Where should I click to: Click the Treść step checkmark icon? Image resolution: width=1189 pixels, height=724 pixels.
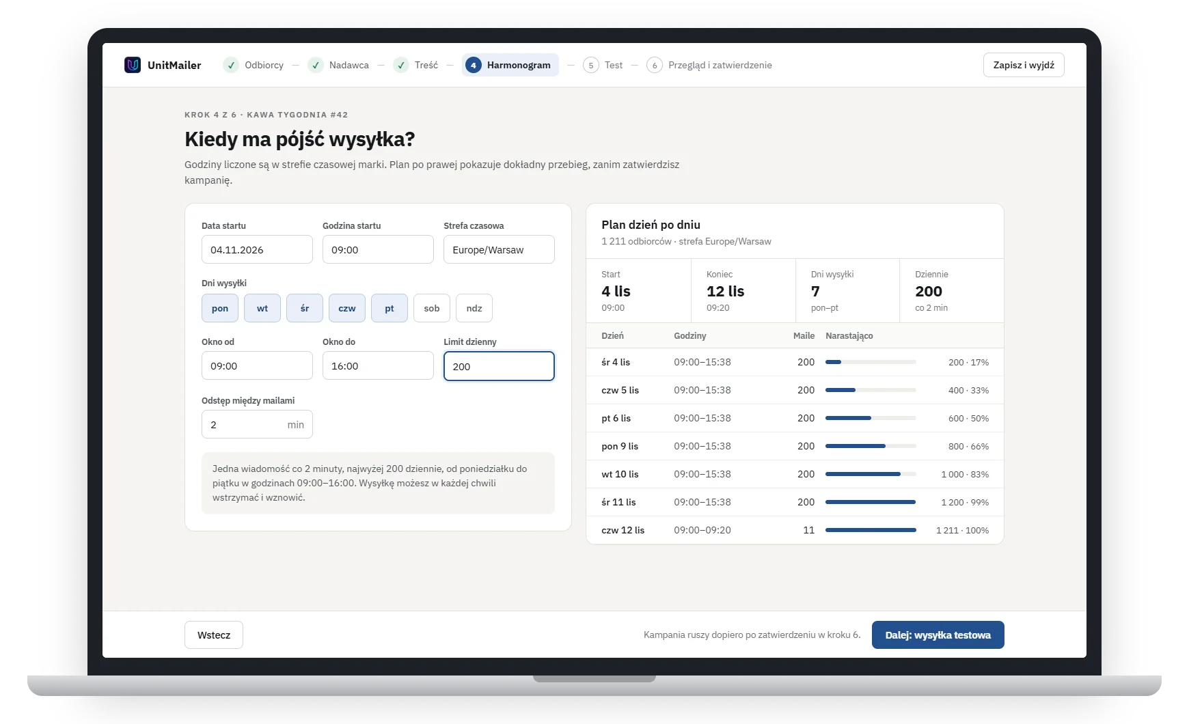point(400,65)
